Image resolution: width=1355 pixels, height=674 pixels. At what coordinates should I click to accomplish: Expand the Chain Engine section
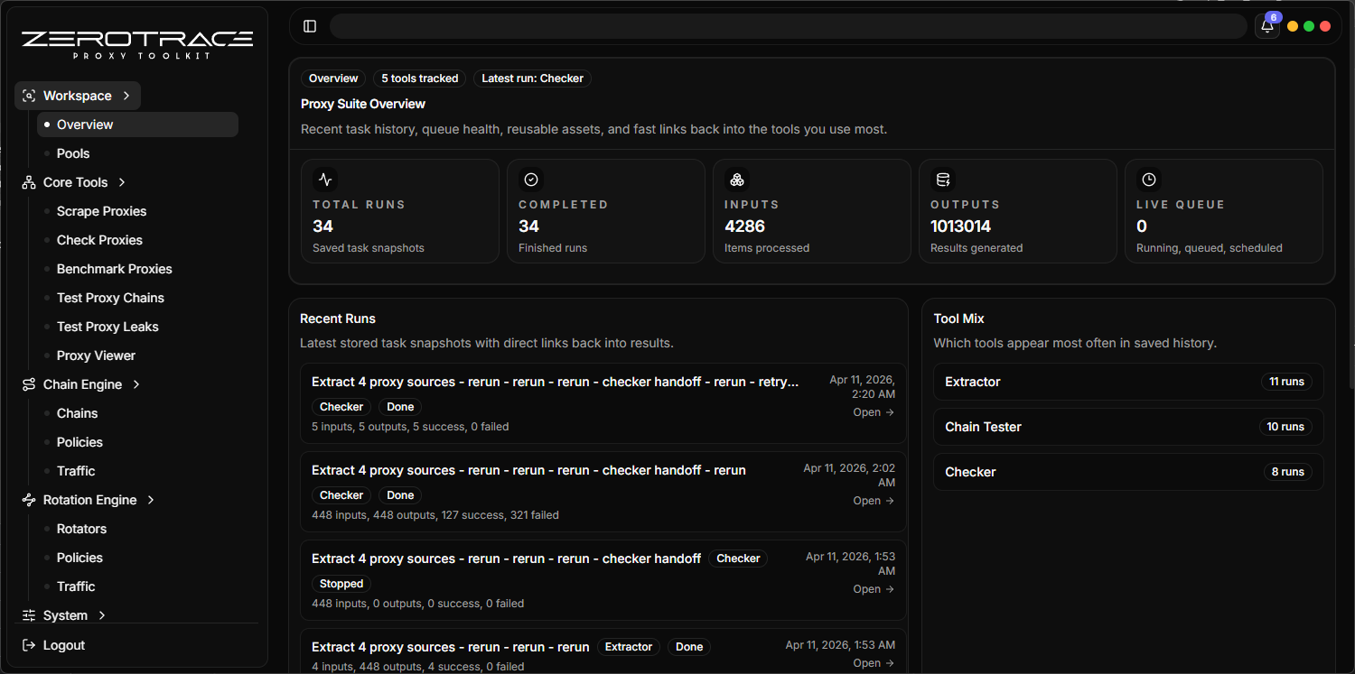pos(135,383)
